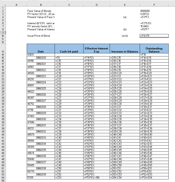The width and height of the screenshot is (175, 182).
Task: Click the 'Outstanding Balance' header
Action: (154, 48)
